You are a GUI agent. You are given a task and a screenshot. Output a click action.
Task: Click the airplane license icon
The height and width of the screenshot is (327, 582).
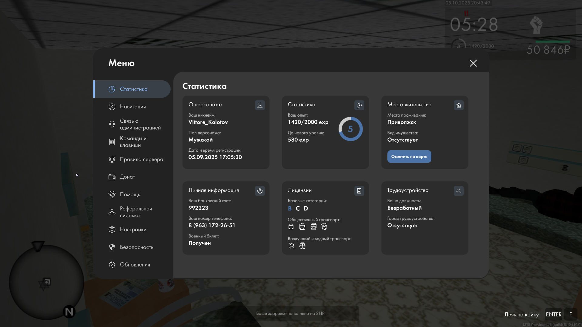291,246
